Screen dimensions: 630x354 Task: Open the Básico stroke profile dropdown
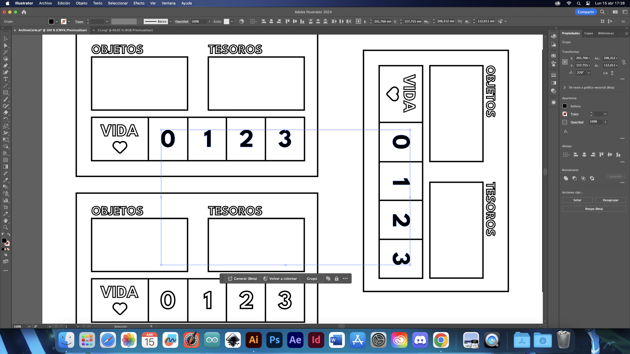pyautogui.click(x=171, y=22)
